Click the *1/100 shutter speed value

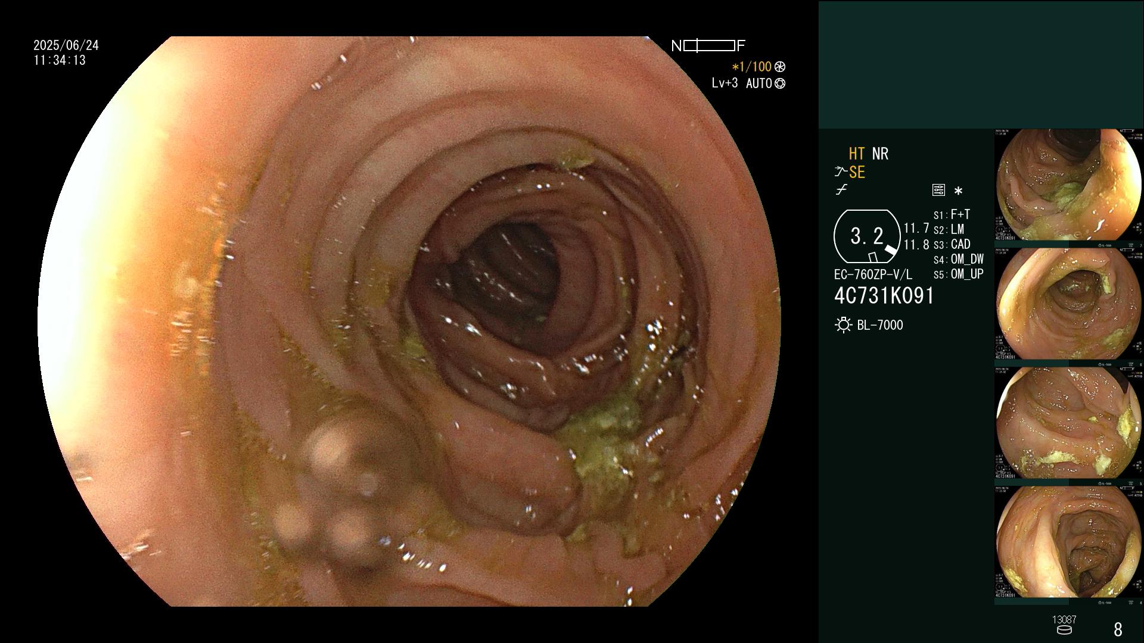[x=751, y=67]
